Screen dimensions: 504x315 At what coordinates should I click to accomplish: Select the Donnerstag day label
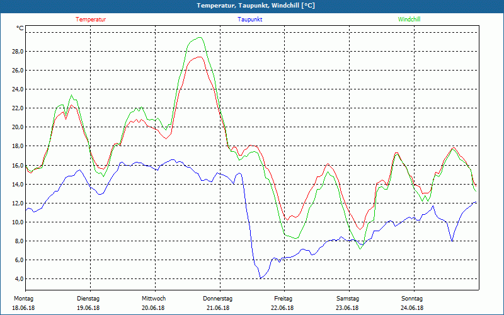coord(218,299)
